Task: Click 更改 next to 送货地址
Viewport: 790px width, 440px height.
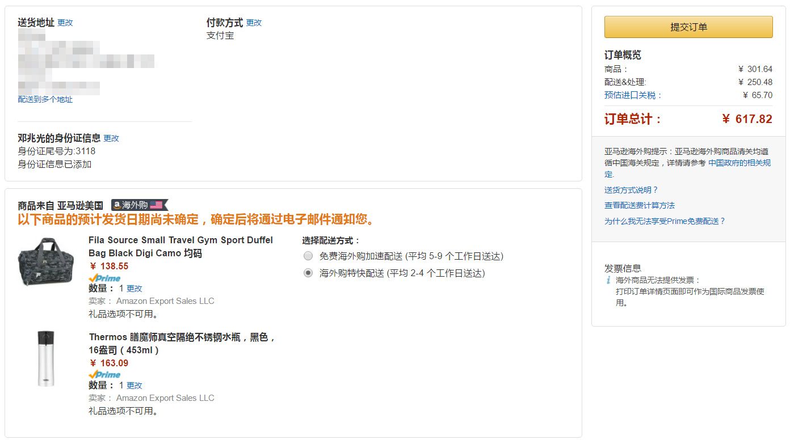Action: 65,23
